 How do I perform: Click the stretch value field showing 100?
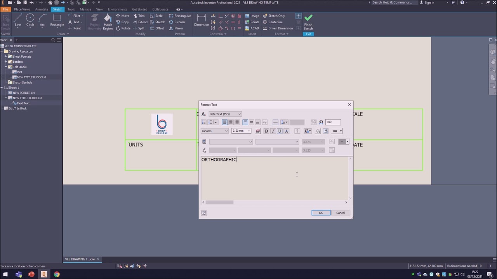(x=333, y=122)
